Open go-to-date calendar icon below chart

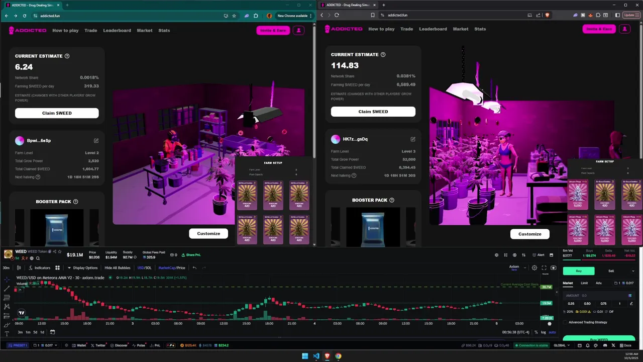pyautogui.click(x=52, y=332)
